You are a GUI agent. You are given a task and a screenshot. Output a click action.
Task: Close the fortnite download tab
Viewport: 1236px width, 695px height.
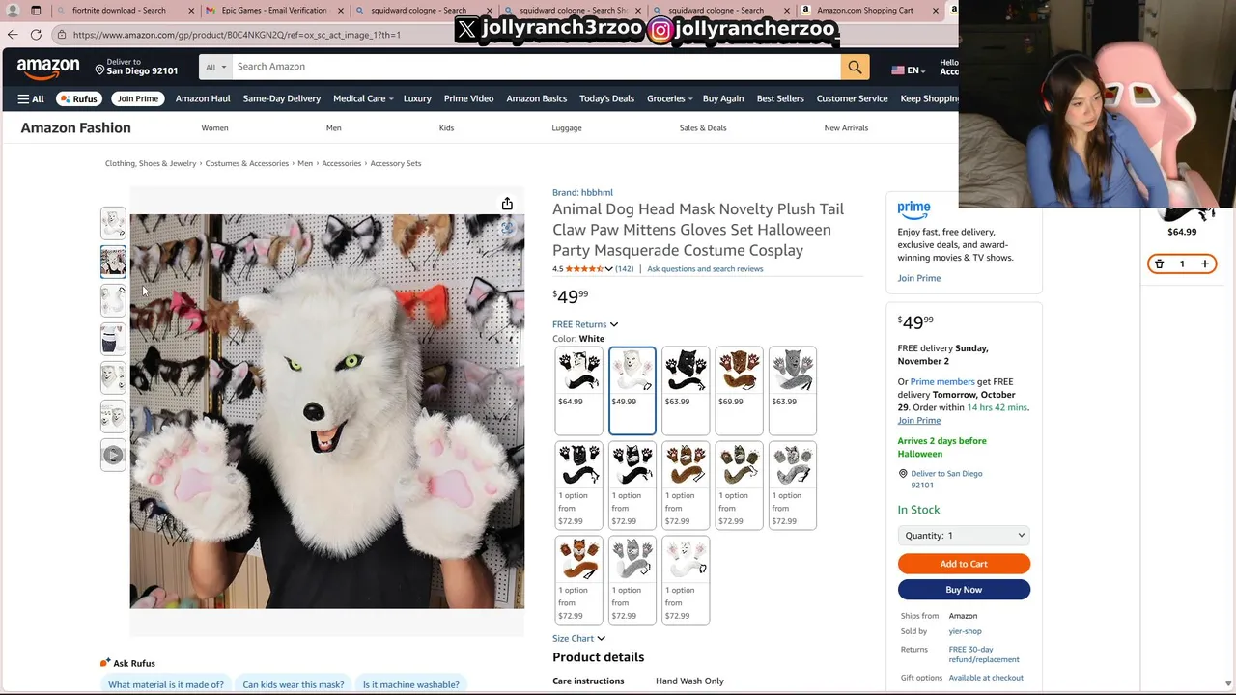click(x=191, y=11)
